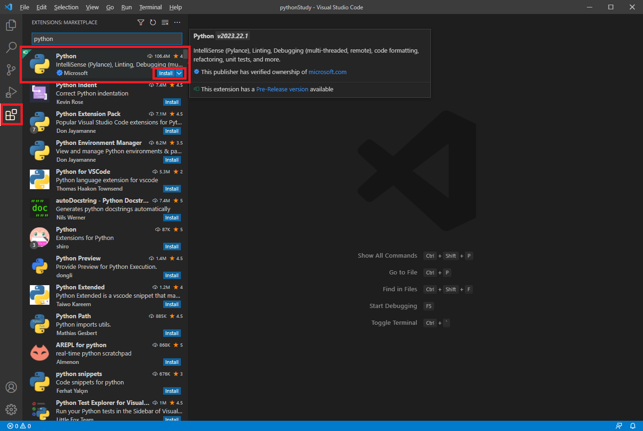Open the Pre-Release version link
This screenshot has height=431, width=643.
tap(282, 89)
